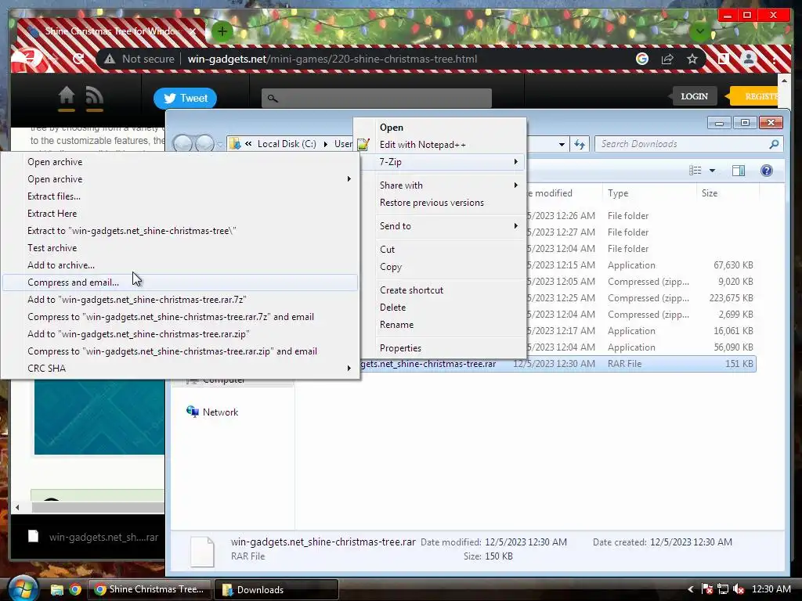Open the pinned Explorer taskbar icon
The width and height of the screenshot is (802, 601).
point(56,590)
